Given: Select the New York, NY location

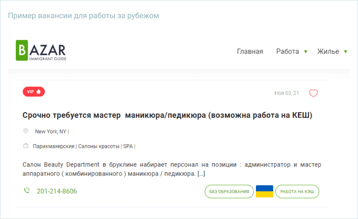Looking at the screenshot, I should (x=51, y=132).
